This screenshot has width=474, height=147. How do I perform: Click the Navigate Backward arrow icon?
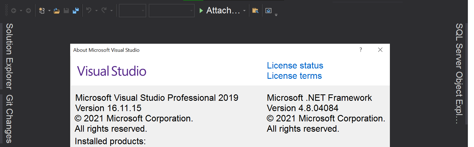click(13, 11)
